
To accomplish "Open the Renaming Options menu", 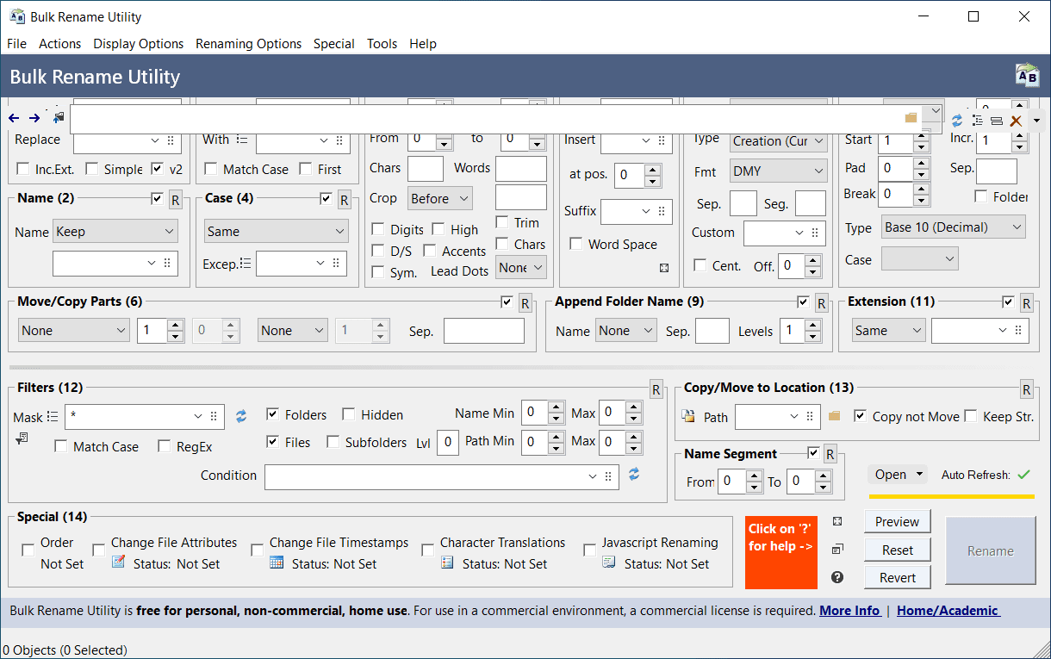I will (x=248, y=43).
